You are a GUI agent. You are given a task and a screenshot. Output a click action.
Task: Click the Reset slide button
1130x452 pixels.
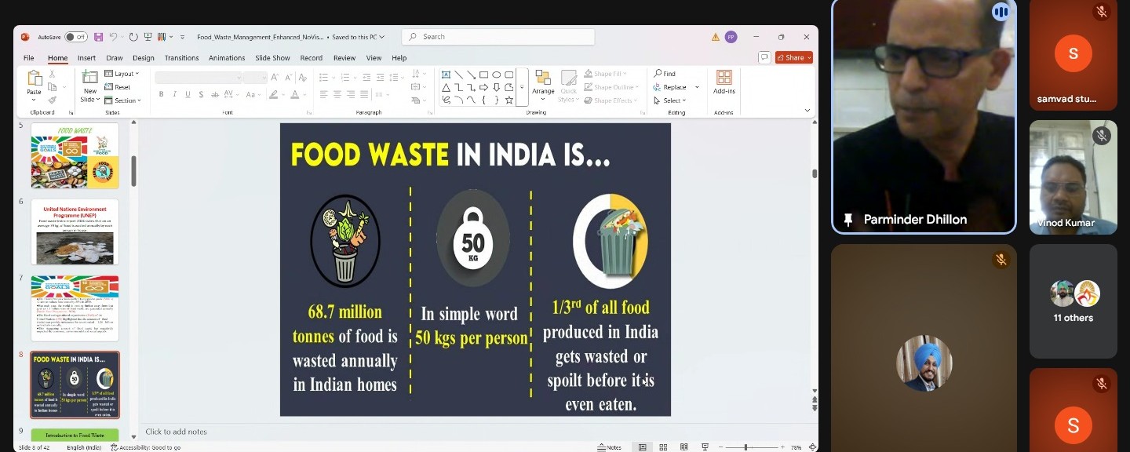coord(122,87)
